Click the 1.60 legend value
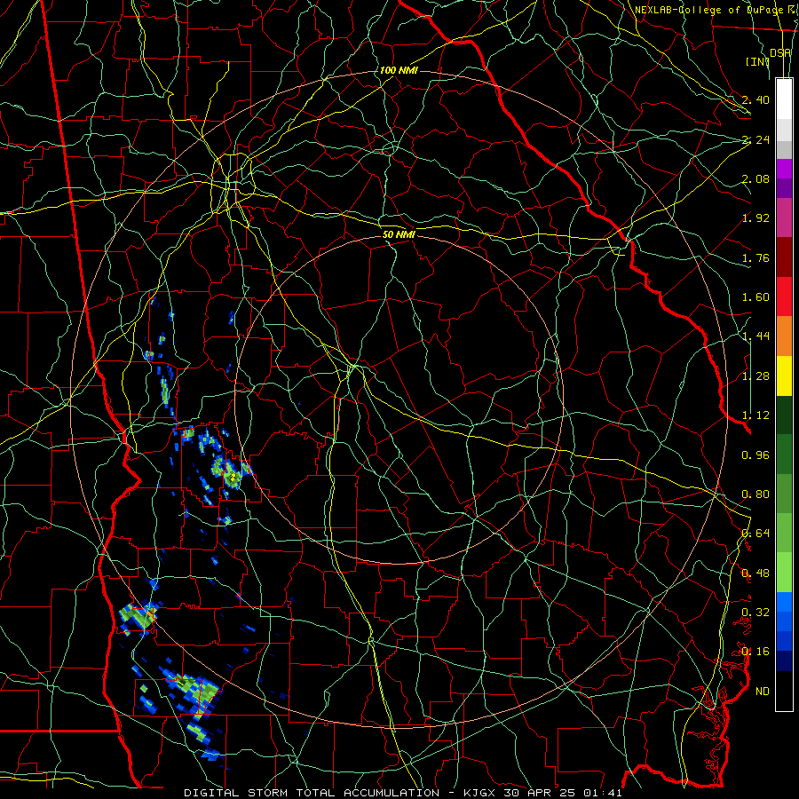The image size is (799, 799). point(755,297)
